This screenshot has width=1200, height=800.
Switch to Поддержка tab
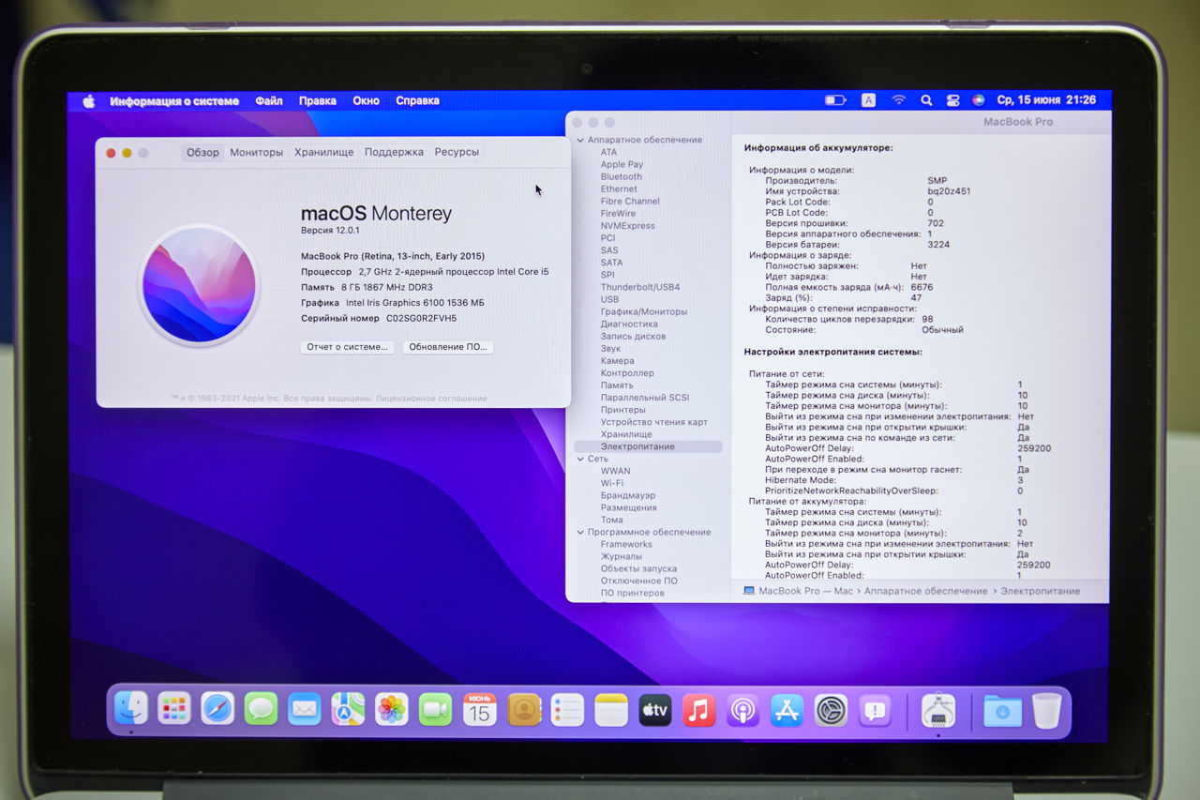coord(394,152)
